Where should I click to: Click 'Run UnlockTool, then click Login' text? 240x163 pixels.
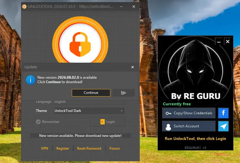tap(195, 139)
